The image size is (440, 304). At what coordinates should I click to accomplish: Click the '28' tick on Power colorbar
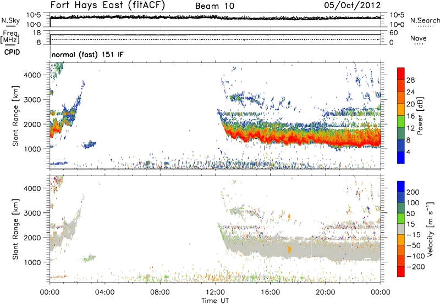click(x=410, y=80)
